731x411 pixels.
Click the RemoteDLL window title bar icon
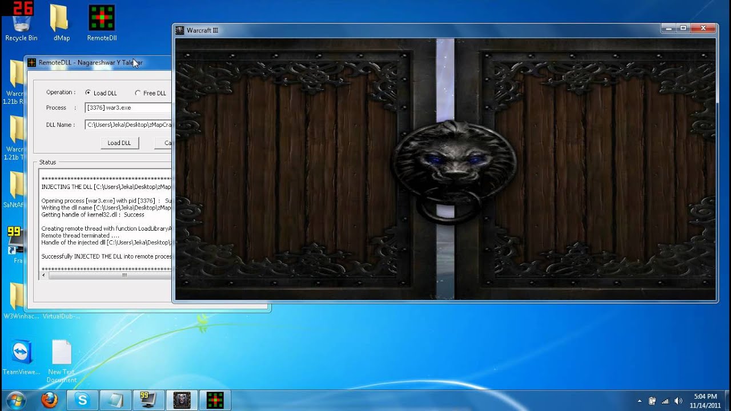pyautogui.click(x=32, y=62)
